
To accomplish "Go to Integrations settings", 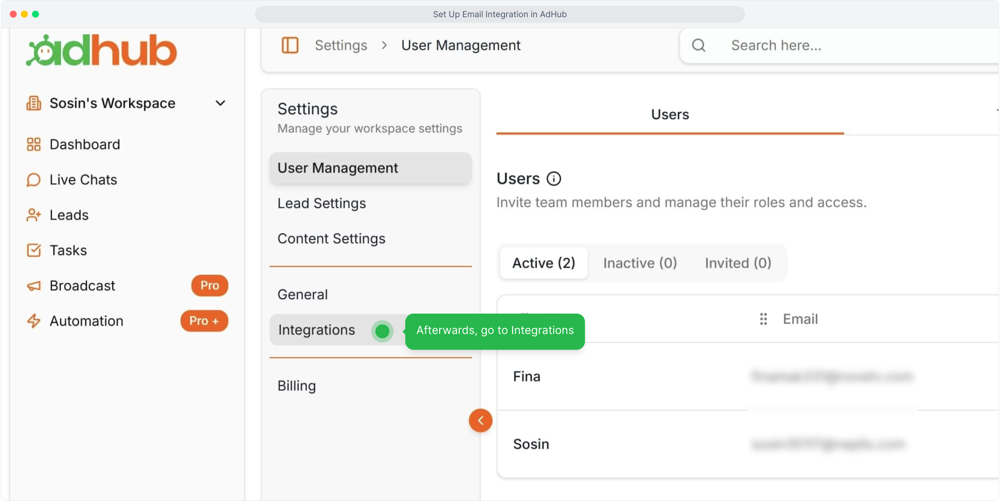I will pyautogui.click(x=317, y=330).
